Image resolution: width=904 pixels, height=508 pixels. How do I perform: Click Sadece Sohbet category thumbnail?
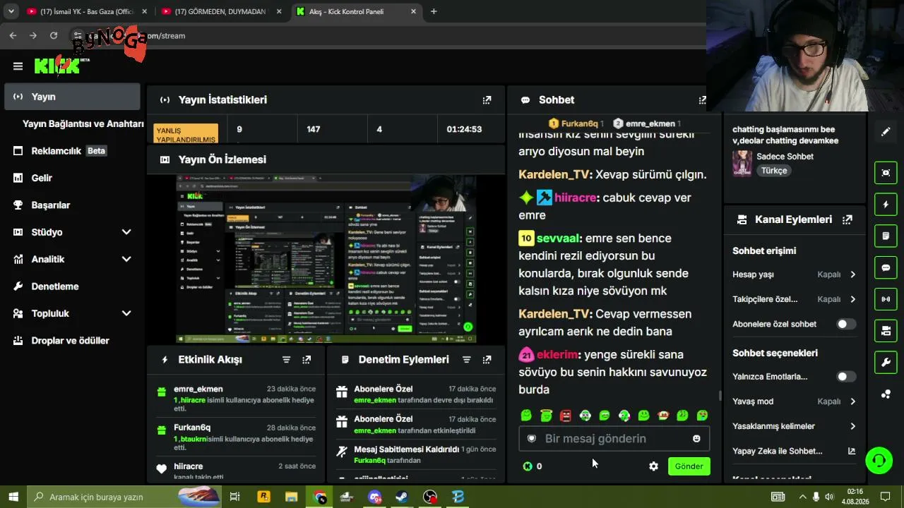[x=742, y=164]
